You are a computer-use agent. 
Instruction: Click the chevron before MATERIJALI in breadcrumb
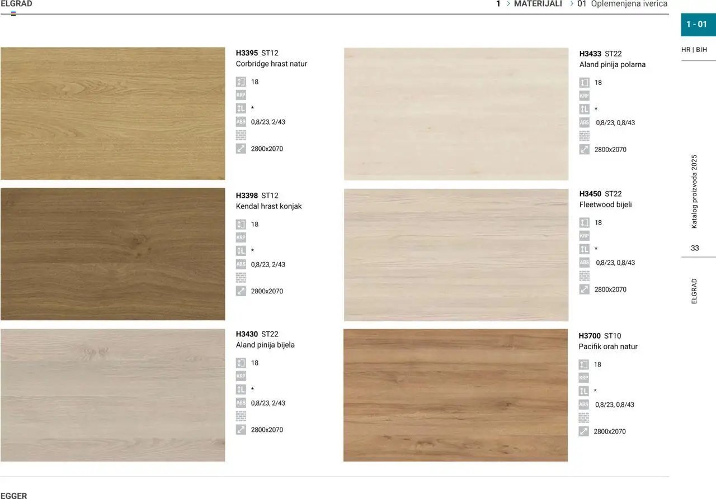pos(508,4)
